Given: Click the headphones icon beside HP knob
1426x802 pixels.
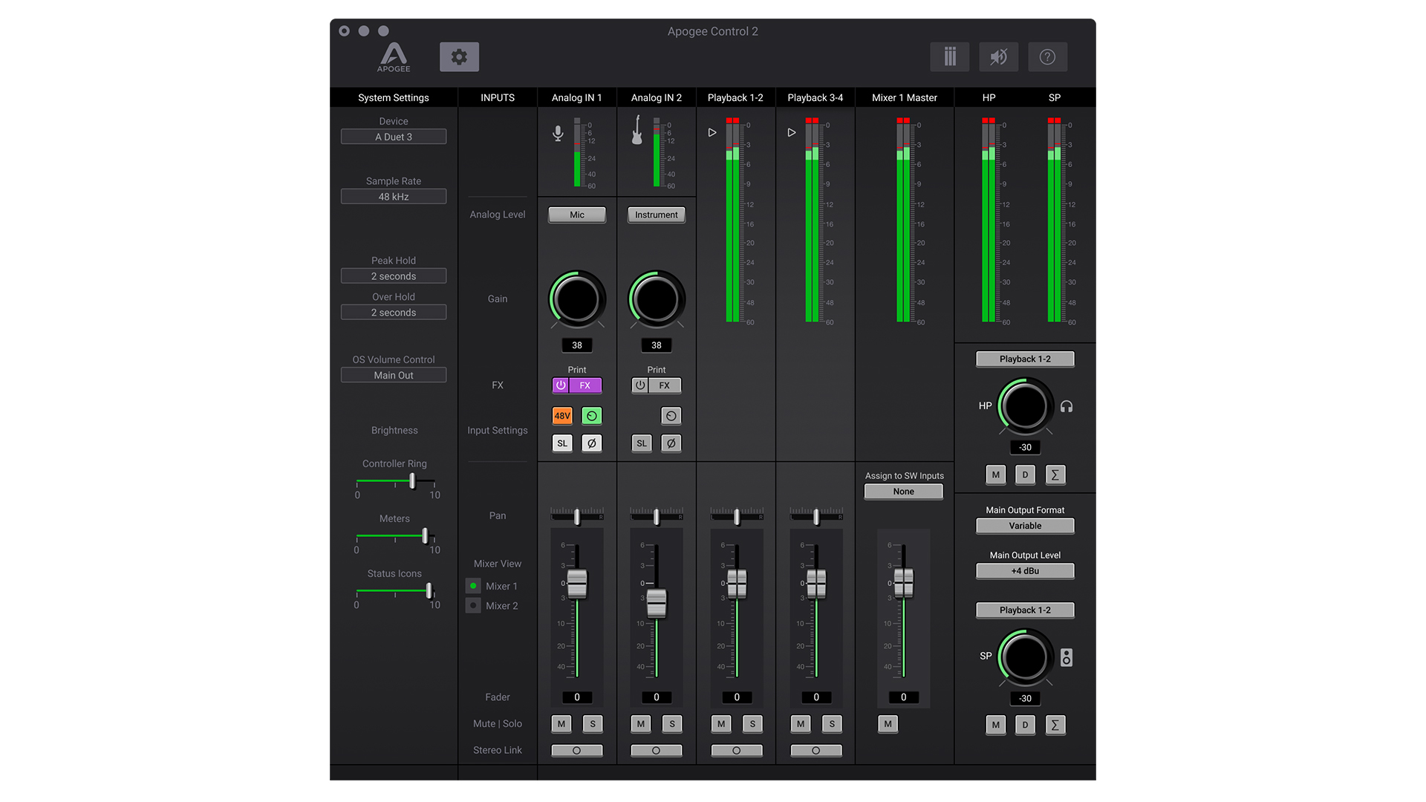Looking at the screenshot, I should 1067,406.
